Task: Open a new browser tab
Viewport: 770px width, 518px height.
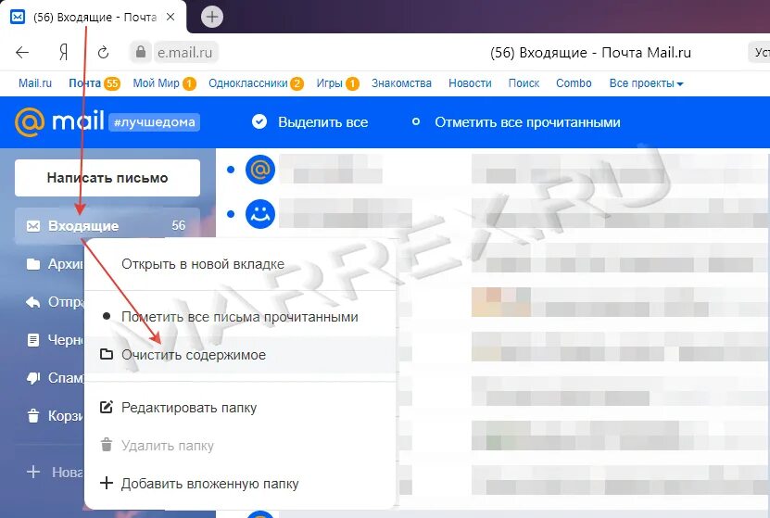Action: click(x=211, y=17)
